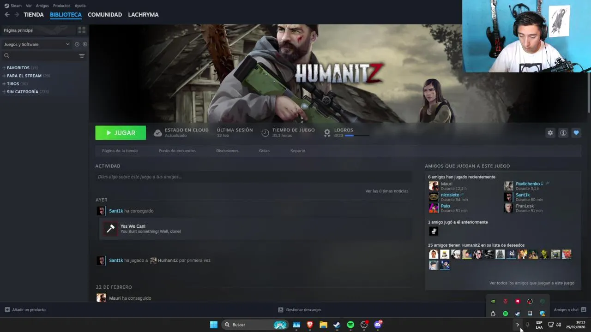The image size is (591, 332).
Task: Click the green JUGAR button
Action: [x=121, y=133]
